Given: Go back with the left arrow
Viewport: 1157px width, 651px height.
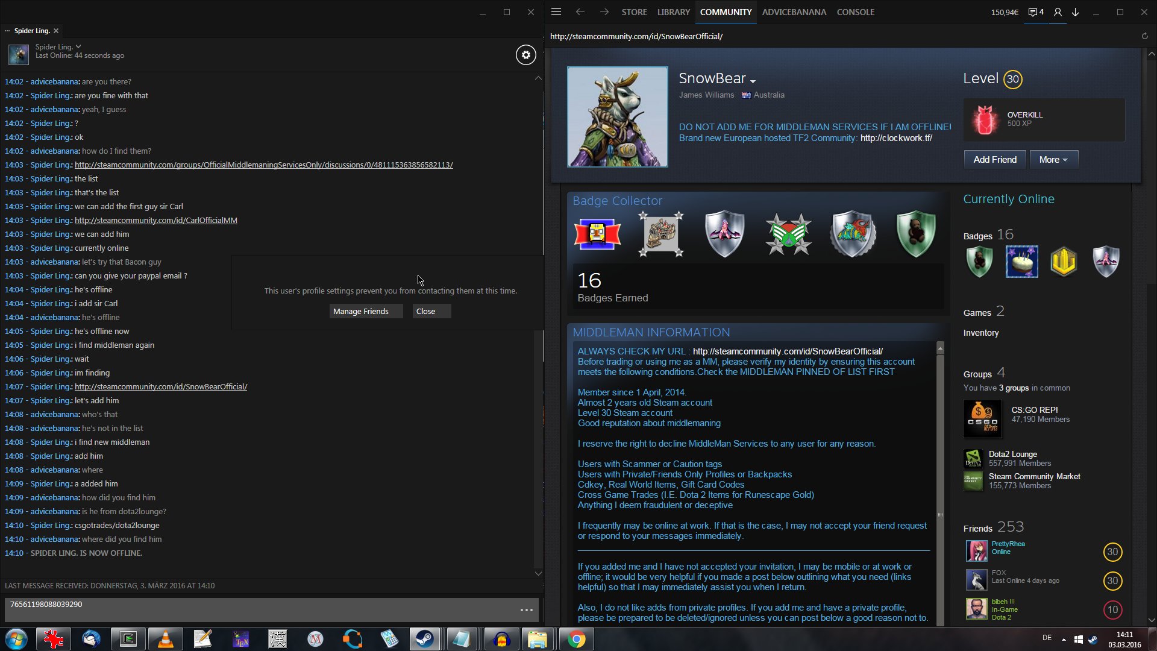Looking at the screenshot, I should 580,12.
